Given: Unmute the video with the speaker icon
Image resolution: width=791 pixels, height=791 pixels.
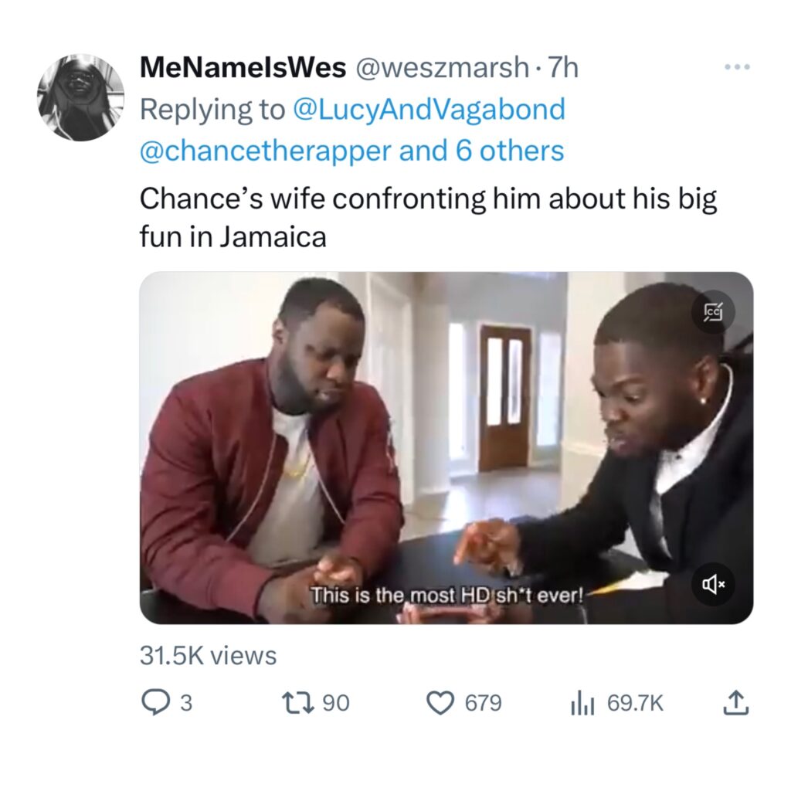Looking at the screenshot, I should [713, 584].
